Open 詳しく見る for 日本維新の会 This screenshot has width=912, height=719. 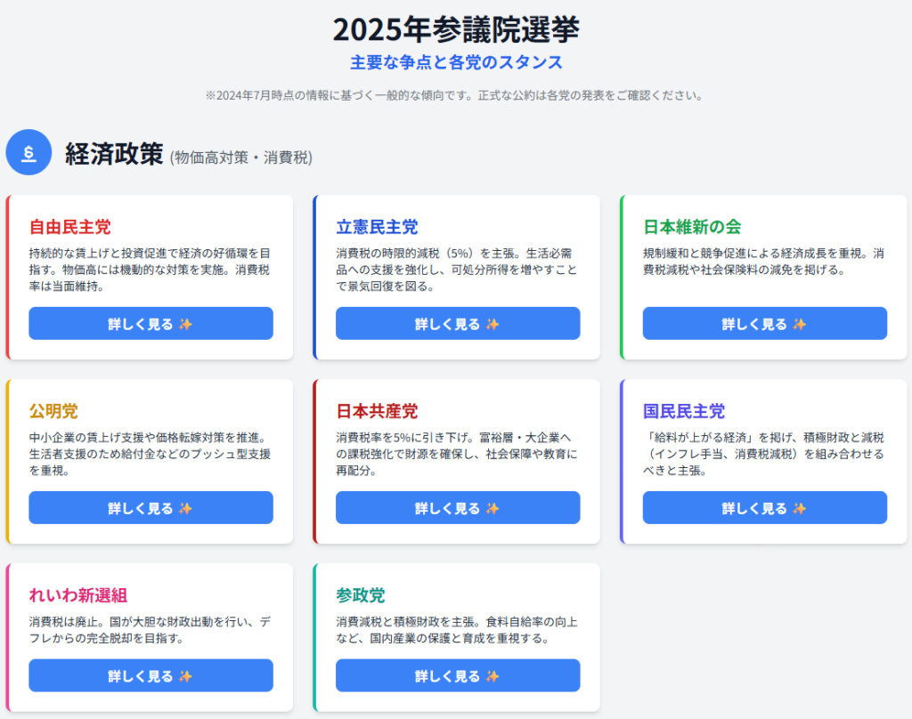point(765,323)
